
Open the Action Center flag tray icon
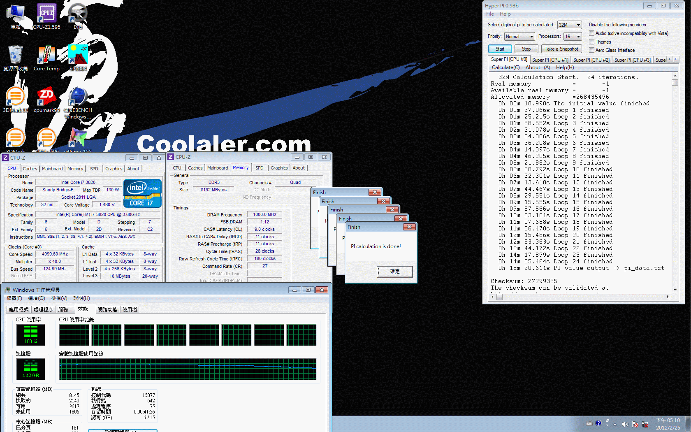pyautogui.click(x=635, y=424)
